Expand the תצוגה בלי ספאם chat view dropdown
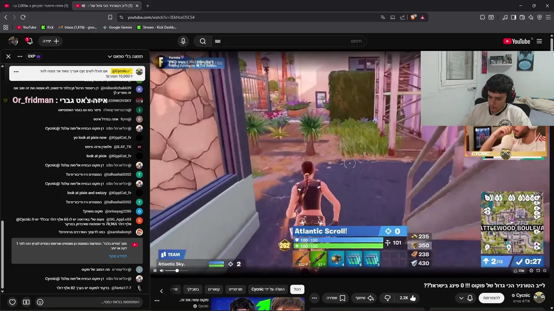 (x=126, y=56)
